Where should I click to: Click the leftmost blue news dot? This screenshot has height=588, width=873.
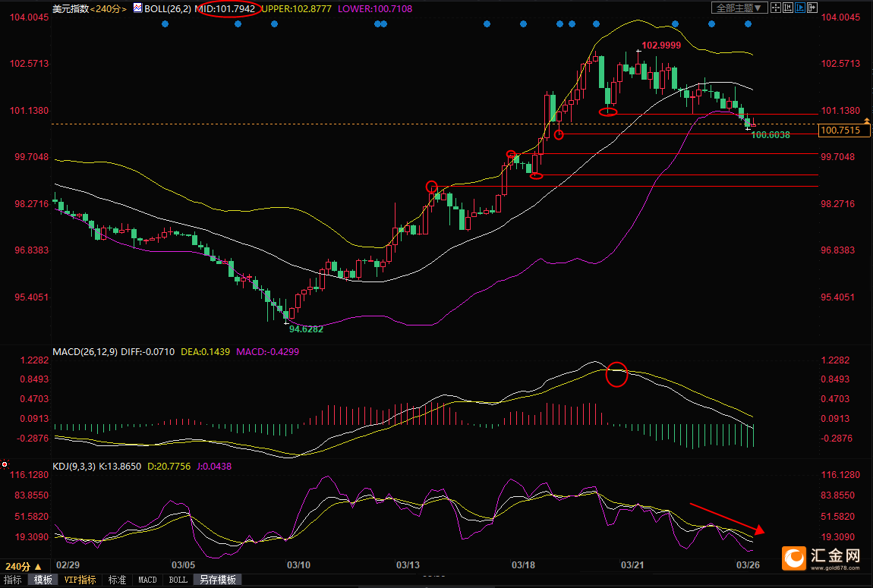tap(165, 24)
